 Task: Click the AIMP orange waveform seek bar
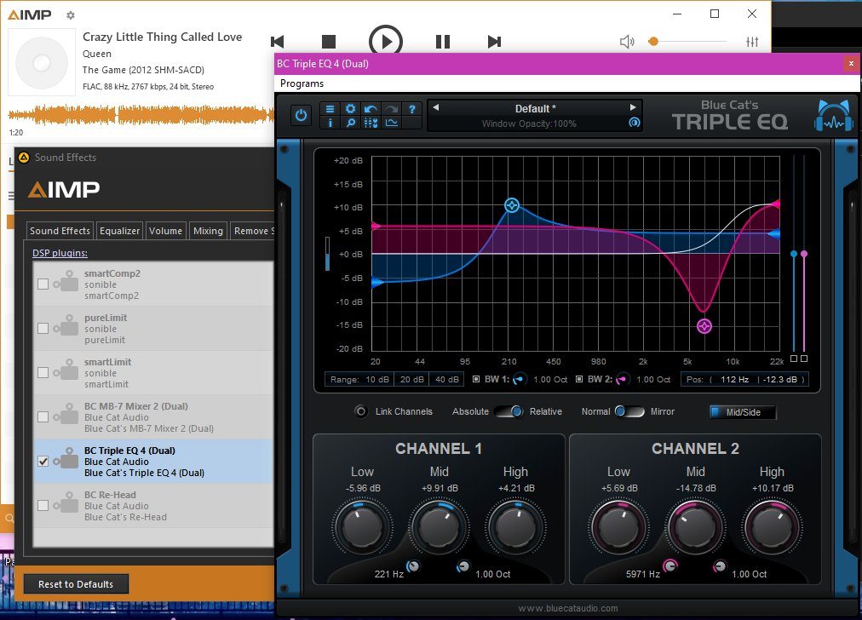tap(141, 115)
